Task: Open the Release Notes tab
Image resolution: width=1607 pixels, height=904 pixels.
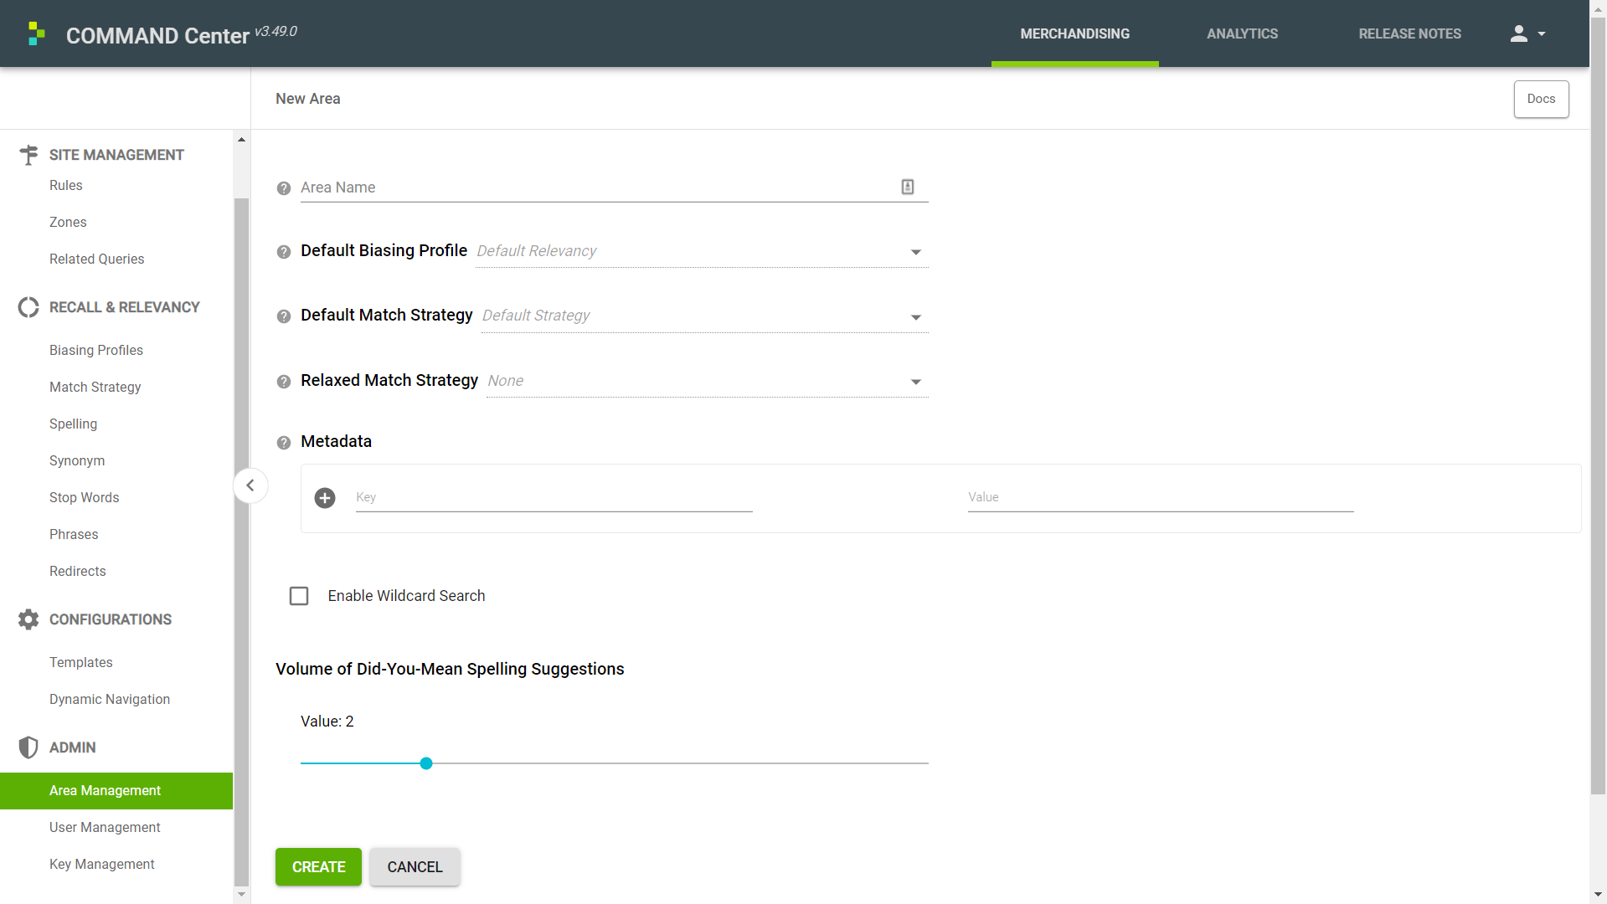Action: coord(1409,33)
